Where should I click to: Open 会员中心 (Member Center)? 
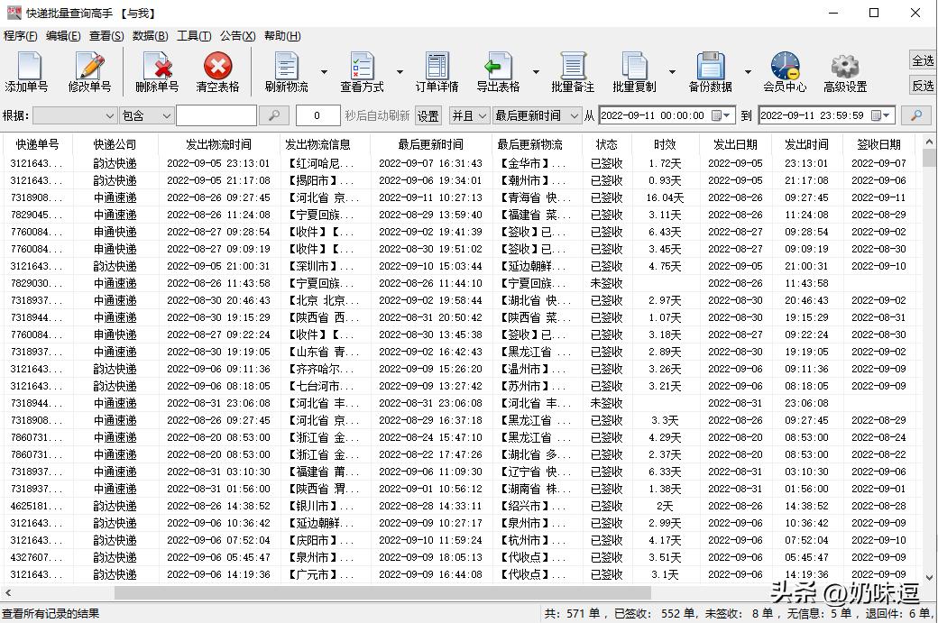[x=783, y=71]
